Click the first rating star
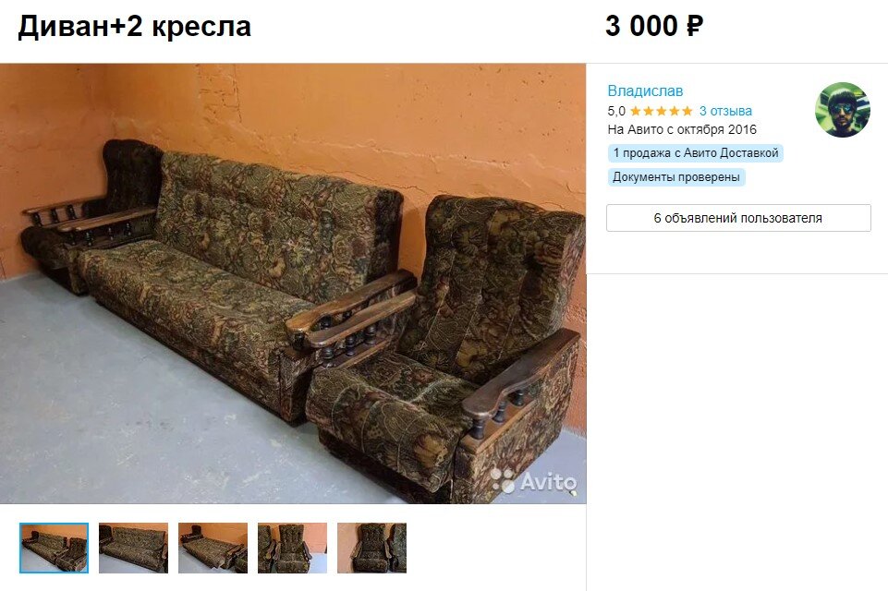888x591 pixels. [x=636, y=111]
